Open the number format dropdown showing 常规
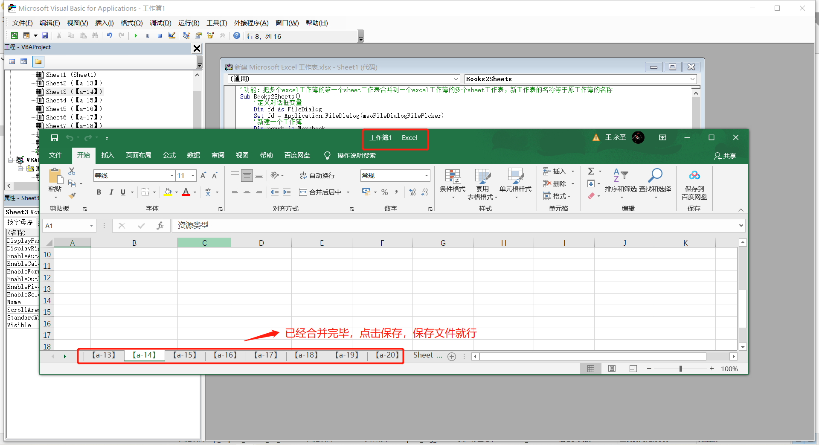The image size is (819, 445). pos(426,175)
